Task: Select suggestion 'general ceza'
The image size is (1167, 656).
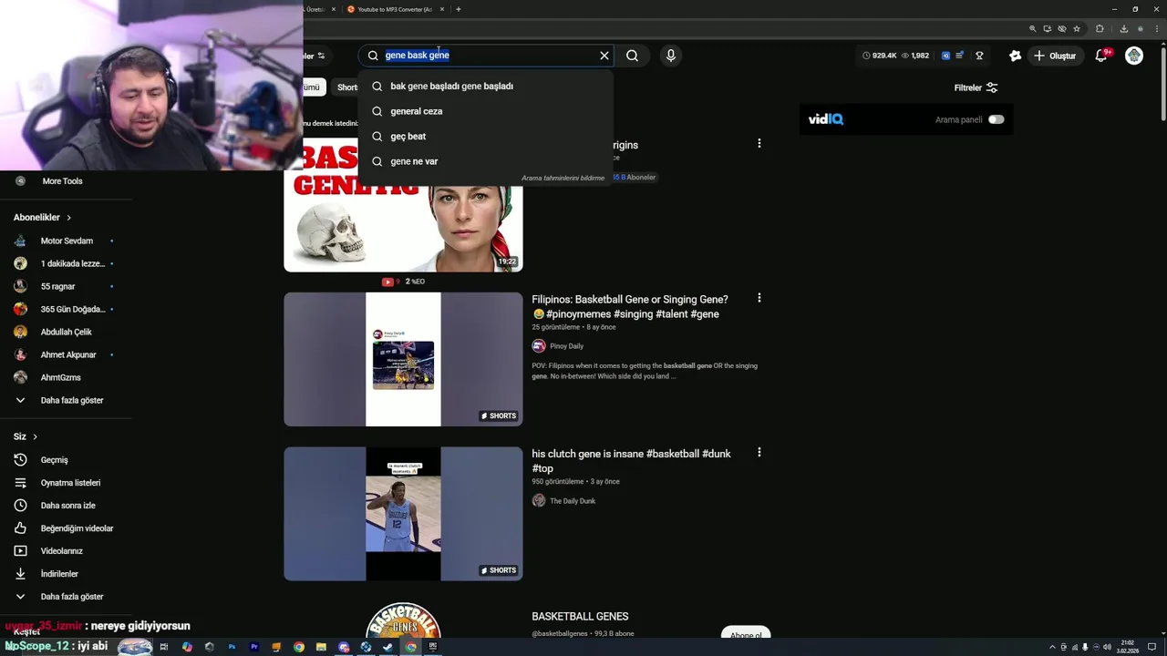Action: (486, 111)
